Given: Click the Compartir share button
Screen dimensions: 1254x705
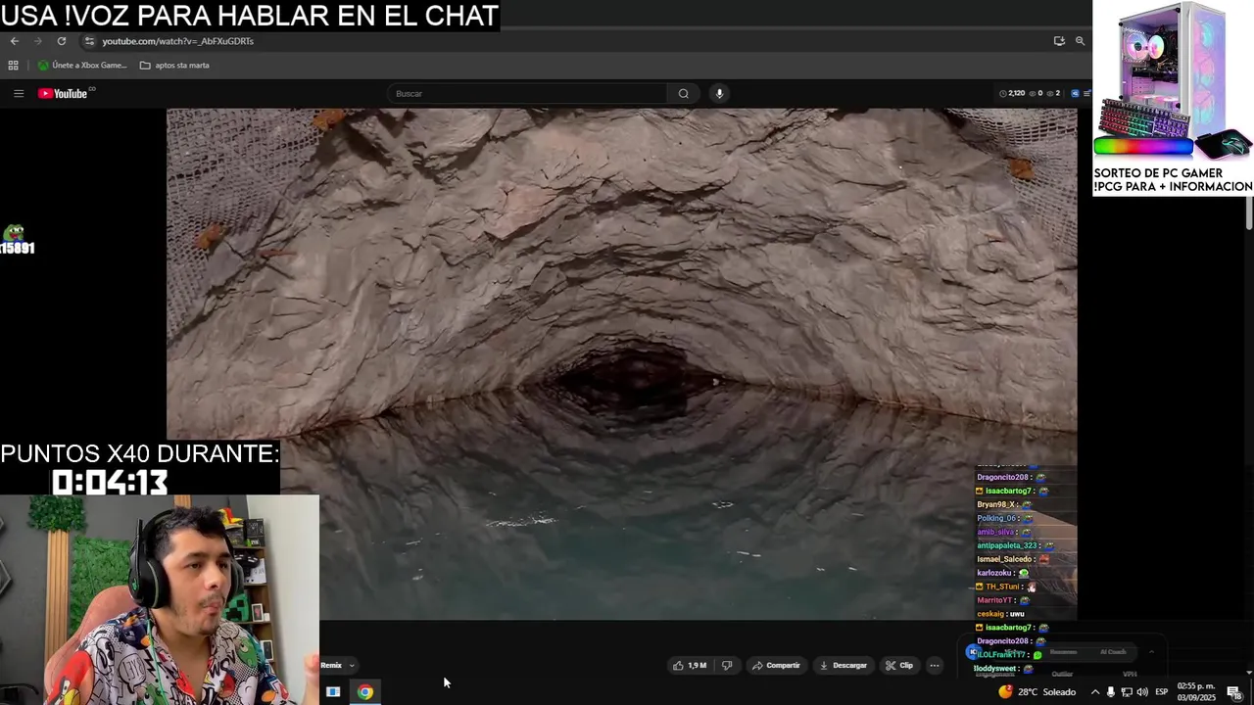Looking at the screenshot, I should point(776,666).
